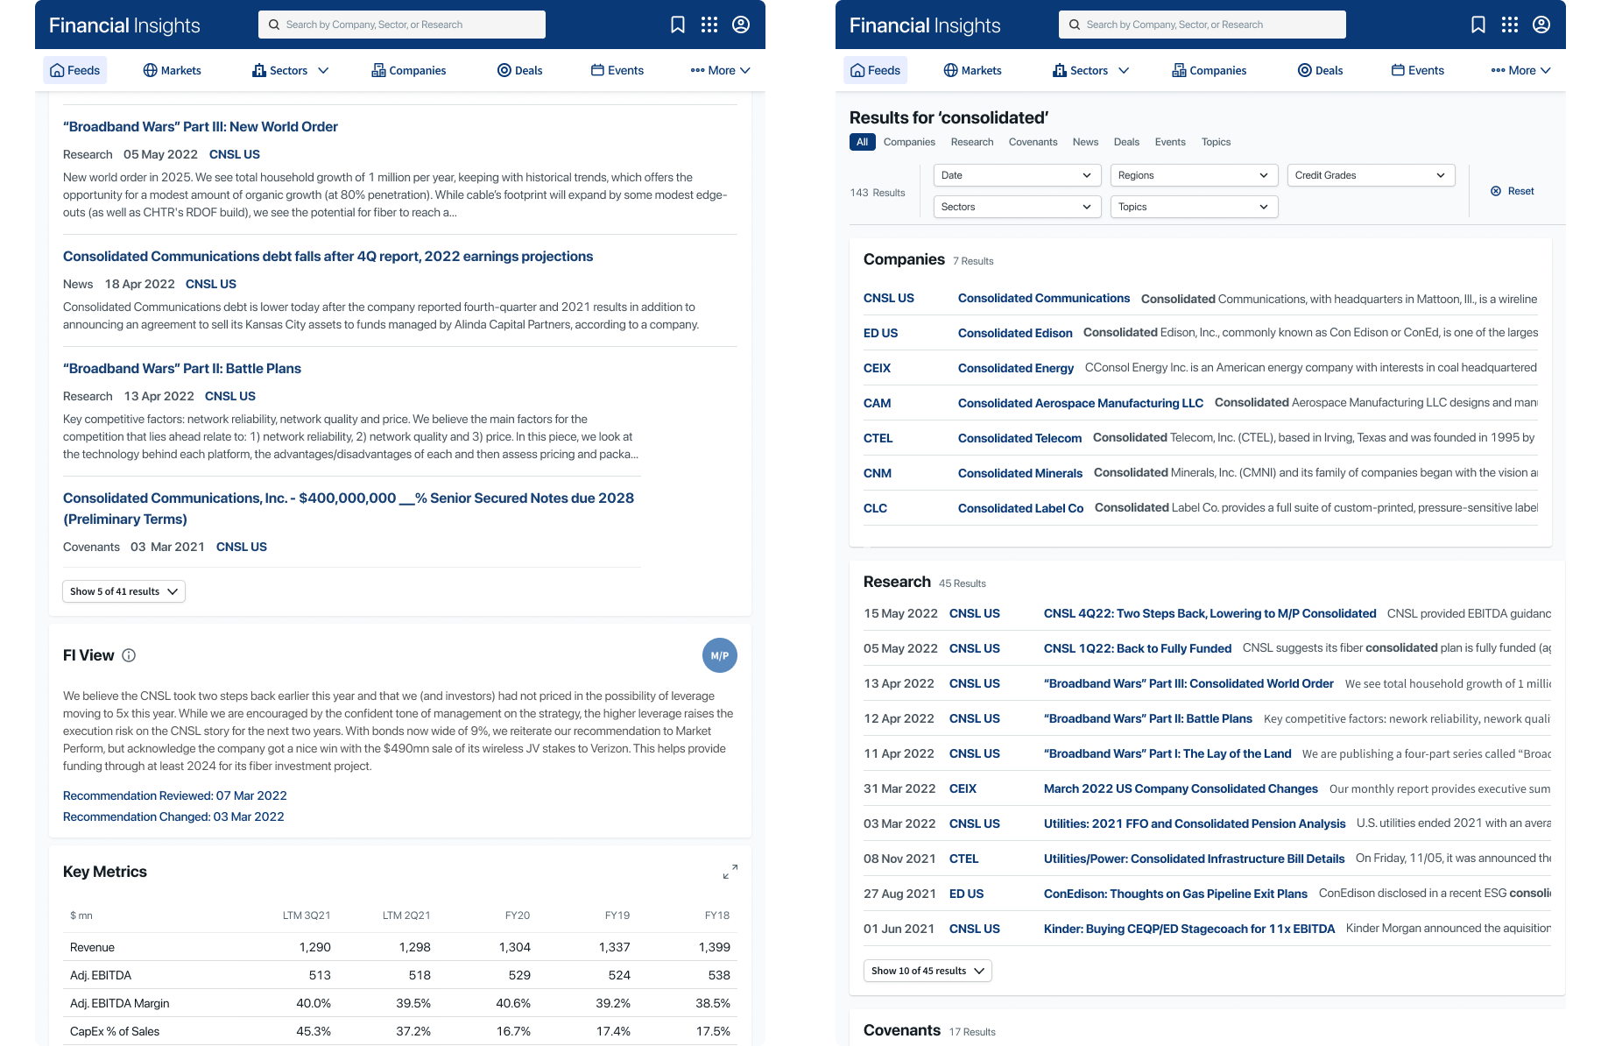Viewport: 1601px width, 1046px height.
Task: Select the All results filter tab
Action: (862, 142)
